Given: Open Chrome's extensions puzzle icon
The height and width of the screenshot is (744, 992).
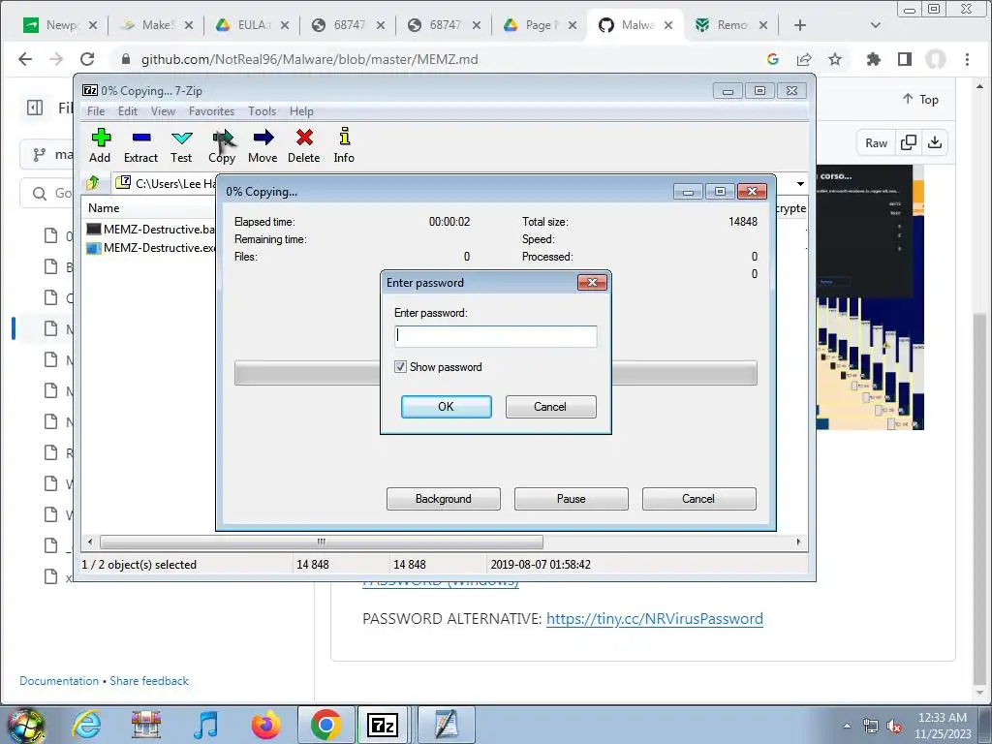Looking at the screenshot, I should click(x=874, y=59).
